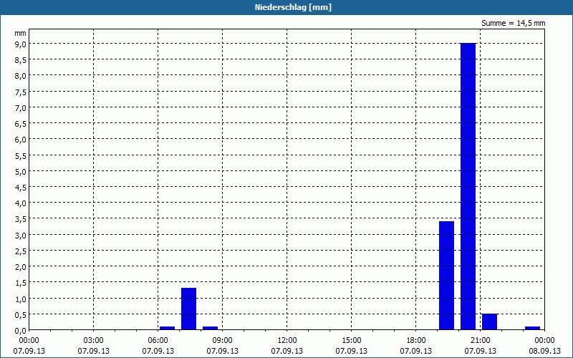Click the 6,0 y-axis label
Screen dimensions: 573x358
(x=20, y=140)
